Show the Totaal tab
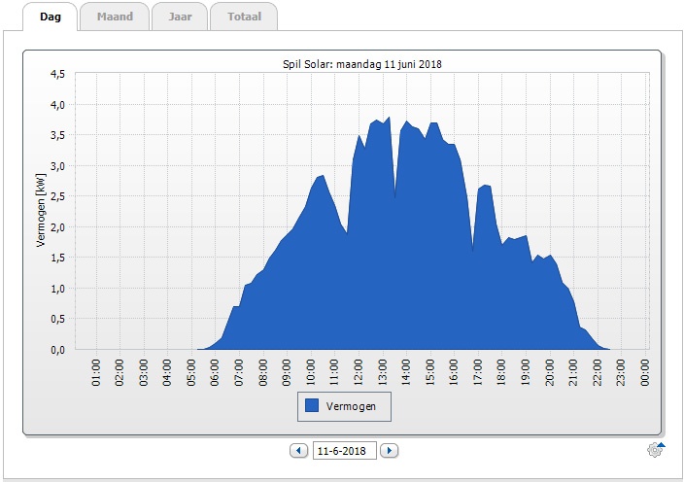This screenshot has height=483, width=684. (x=244, y=17)
